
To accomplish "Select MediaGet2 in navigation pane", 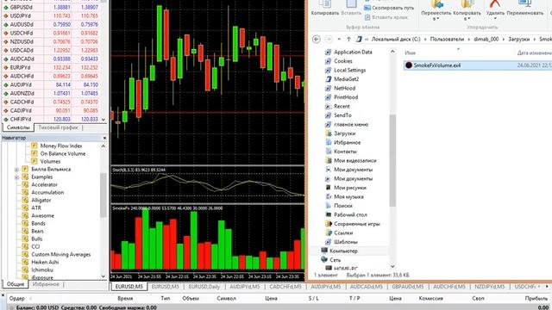I will click(x=347, y=79).
